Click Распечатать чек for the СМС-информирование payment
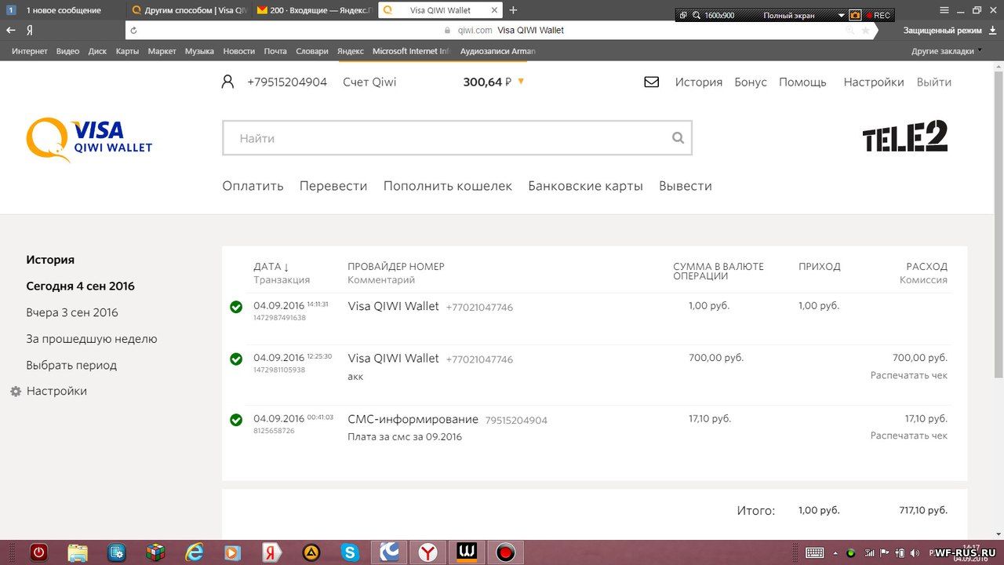Screen dimensions: 1004x565 pos(909,436)
